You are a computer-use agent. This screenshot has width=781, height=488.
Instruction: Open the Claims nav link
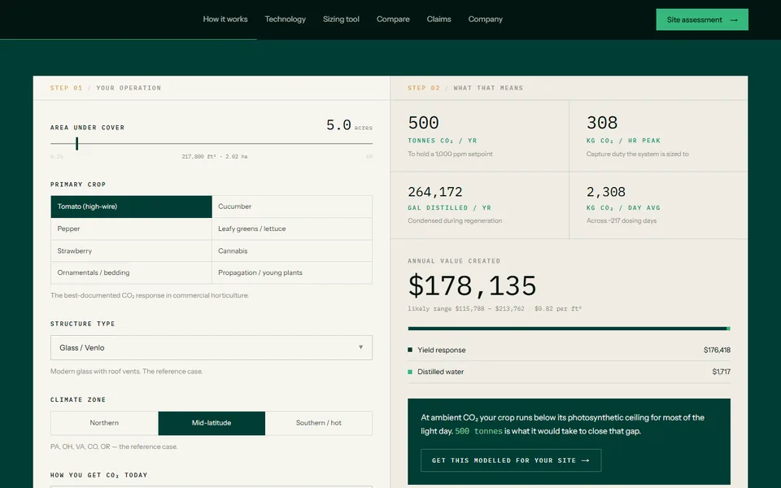[438, 19]
